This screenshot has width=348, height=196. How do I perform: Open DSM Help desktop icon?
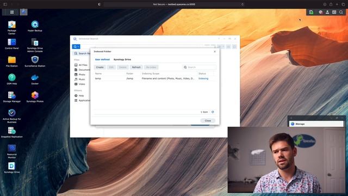[x=12, y=79]
